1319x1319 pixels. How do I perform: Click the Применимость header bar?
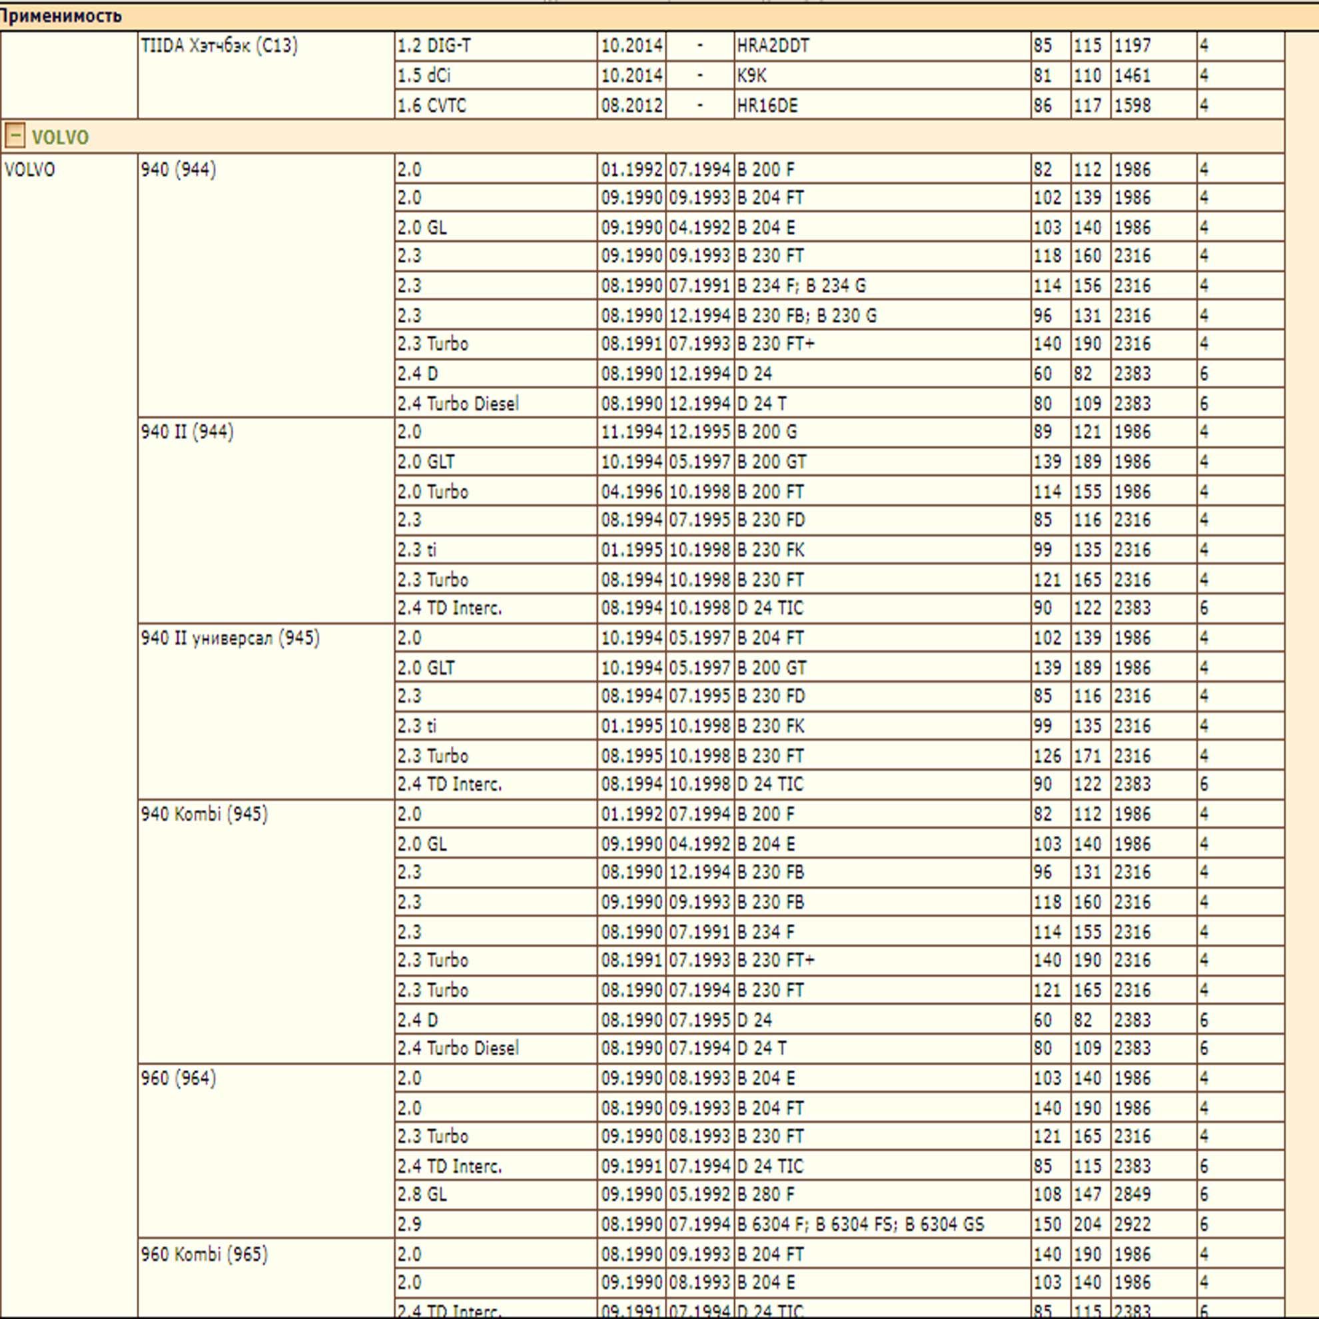tap(659, 16)
